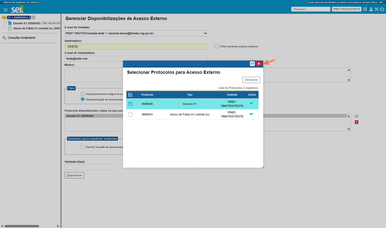
Task: Select Acompanhamento integral do processo radio
Action: point(83,94)
